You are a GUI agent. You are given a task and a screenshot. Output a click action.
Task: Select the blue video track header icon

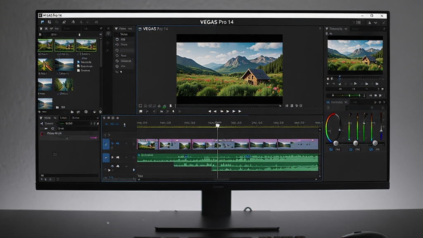tap(106, 144)
